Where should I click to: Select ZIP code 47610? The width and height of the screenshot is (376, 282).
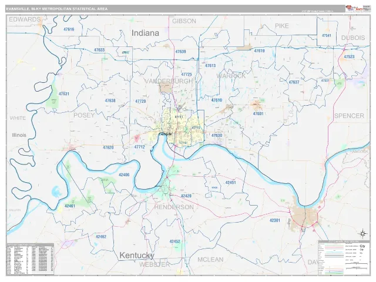click(217, 100)
